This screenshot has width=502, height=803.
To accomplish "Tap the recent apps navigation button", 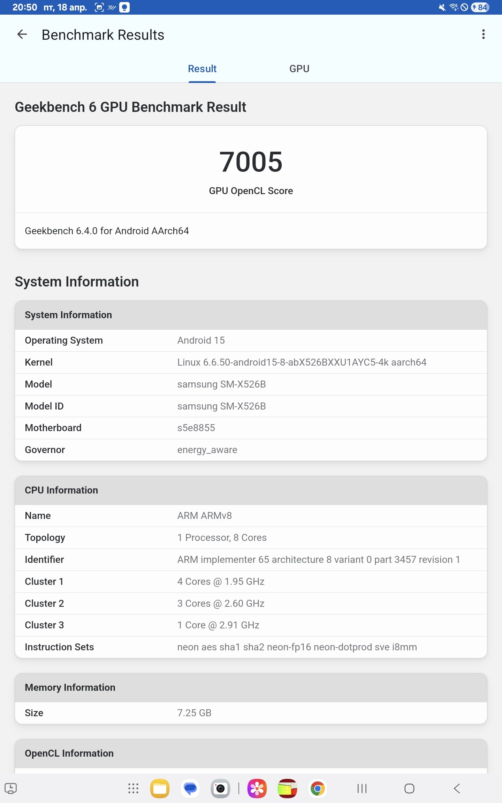I will click(362, 788).
